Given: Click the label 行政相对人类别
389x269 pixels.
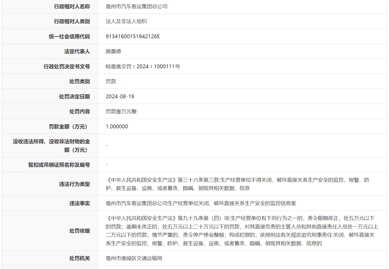Looking at the screenshot, I should point(72,21).
